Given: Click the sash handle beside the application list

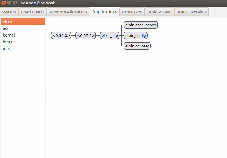Looking at the screenshot, I should (46, 95).
